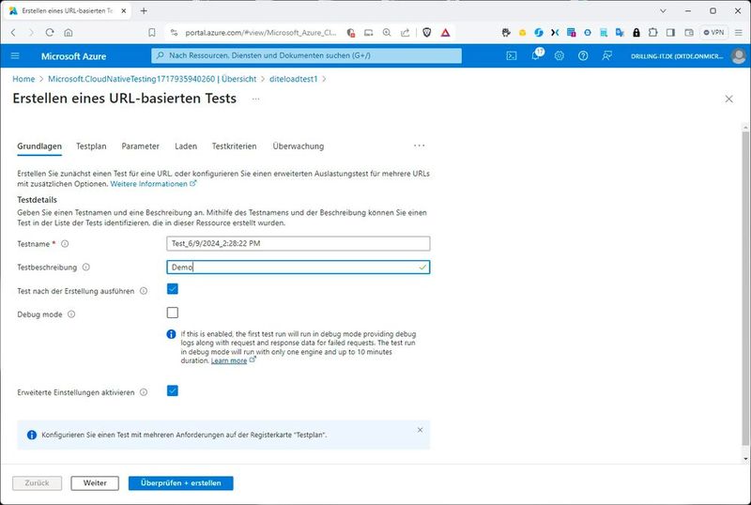The width and height of the screenshot is (751, 505).
Task: Switch to the Parameter tab
Action: point(140,146)
